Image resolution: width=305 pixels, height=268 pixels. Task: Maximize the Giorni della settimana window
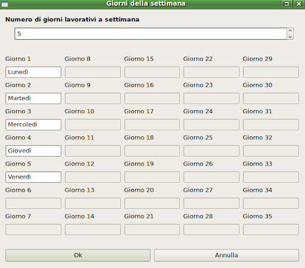[287, 4]
